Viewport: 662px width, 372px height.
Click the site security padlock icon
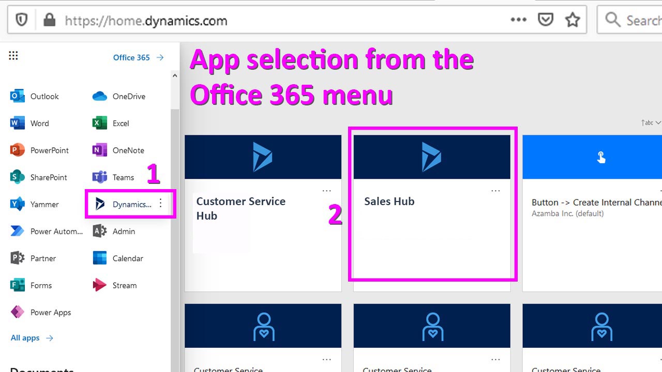click(x=49, y=20)
